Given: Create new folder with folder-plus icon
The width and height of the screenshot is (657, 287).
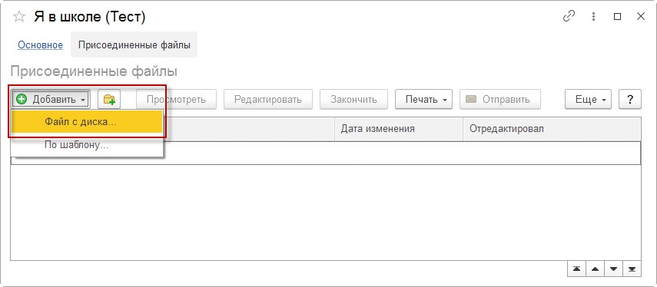Looking at the screenshot, I should (109, 100).
